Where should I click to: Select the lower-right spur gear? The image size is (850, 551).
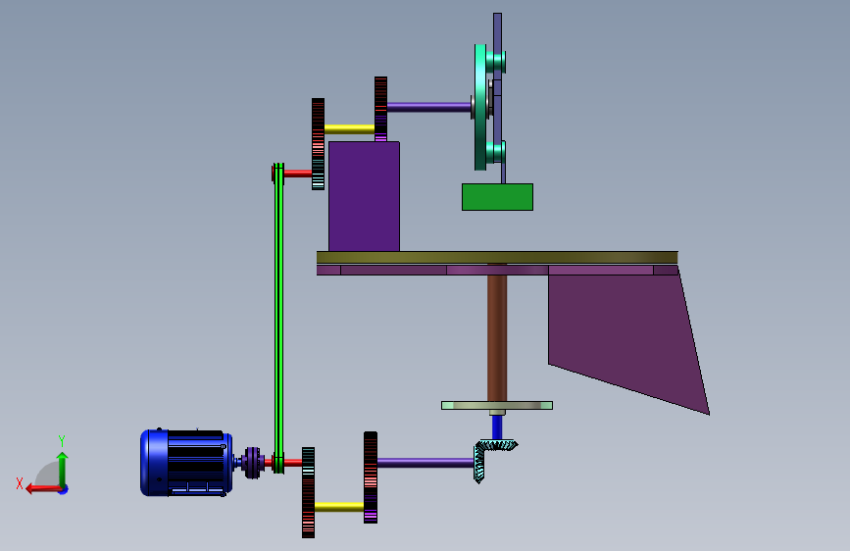pyautogui.click(x=371, y=477)
